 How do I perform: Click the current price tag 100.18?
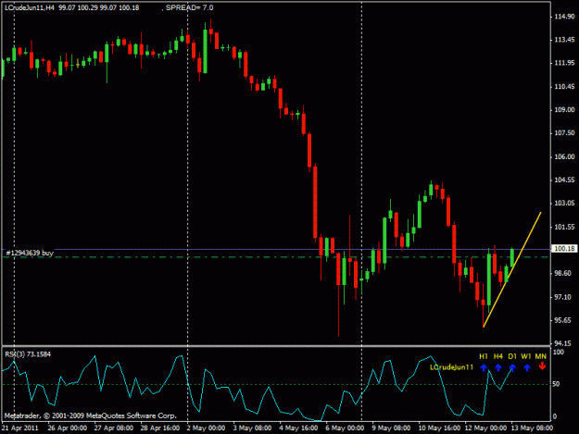[564, 249]
